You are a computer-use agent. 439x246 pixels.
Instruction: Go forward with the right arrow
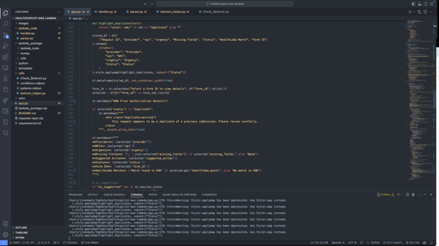coord(151,4)
